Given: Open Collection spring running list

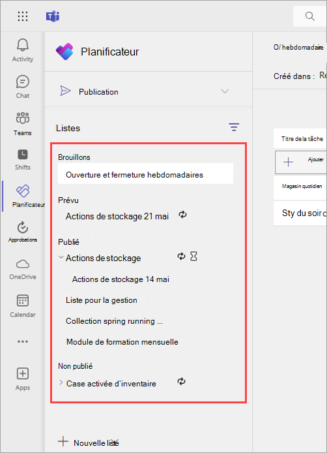Looking at the screenshot, I should coord(114,321).
